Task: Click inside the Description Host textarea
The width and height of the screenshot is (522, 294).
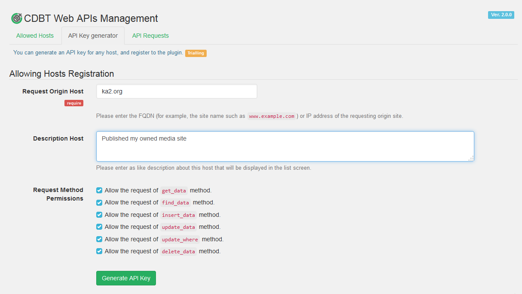Action: pos(285,146)
